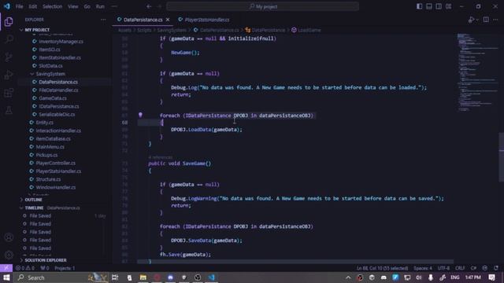Open PlayerController.cs in explorer
504x283 pixels.
pyautogui.click(x=55, y=163)
